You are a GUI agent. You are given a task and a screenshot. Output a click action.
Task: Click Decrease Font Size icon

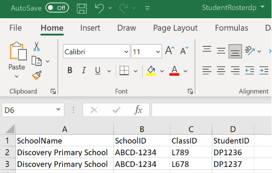click(184, 50)
